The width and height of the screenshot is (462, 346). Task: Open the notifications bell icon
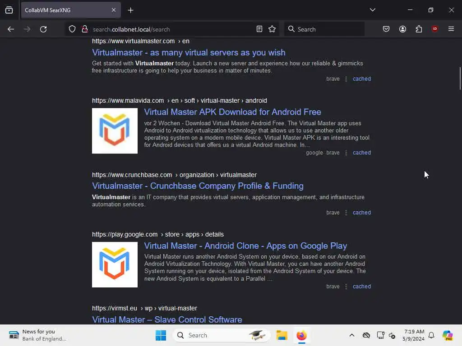click(431, 335)
